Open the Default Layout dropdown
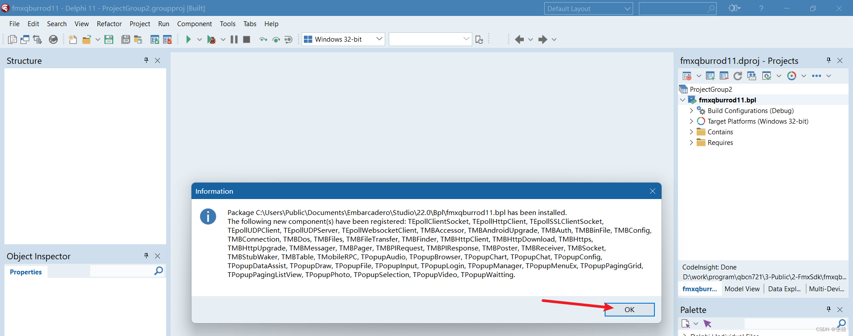This screenshot has width=853, height=336. (x=627, y=8)
